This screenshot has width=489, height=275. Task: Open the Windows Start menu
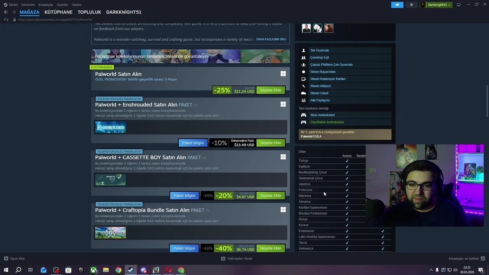(6, 270)
